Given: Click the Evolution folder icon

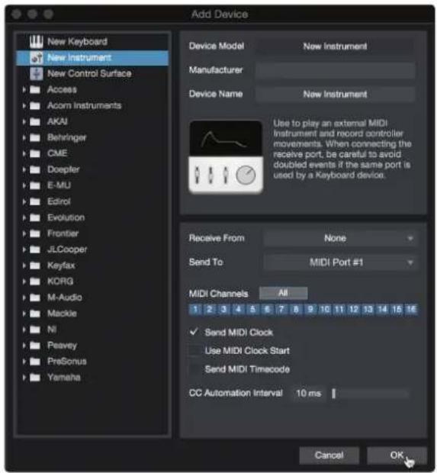Looking at the screenshot, I should coord(35,217).
